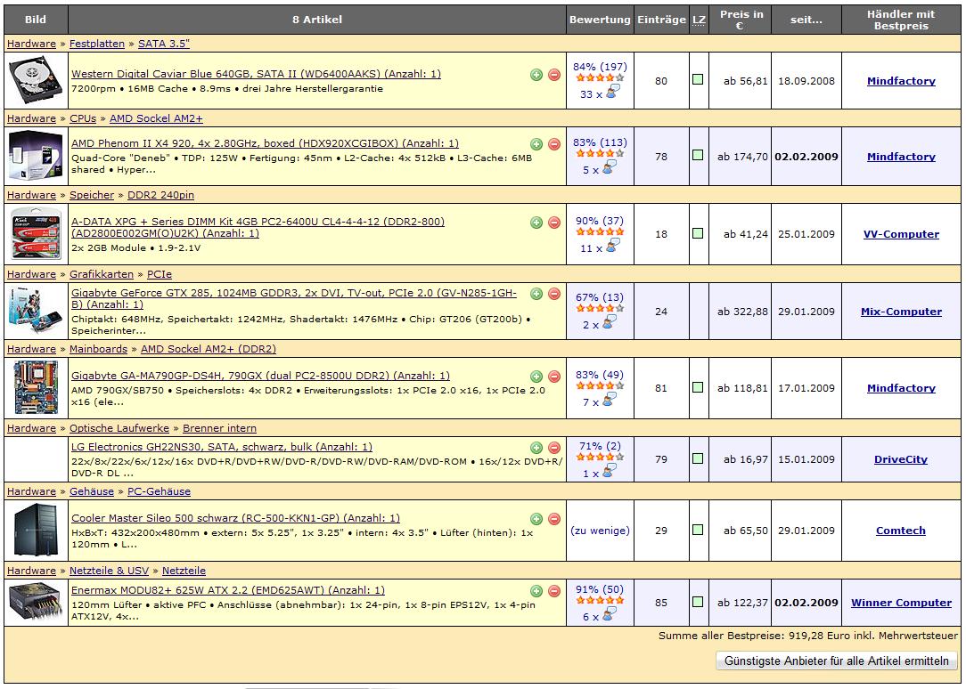
Task: Open Mindfactory link for Western Digital Caviar Blue
Action: tap(901, 81)
